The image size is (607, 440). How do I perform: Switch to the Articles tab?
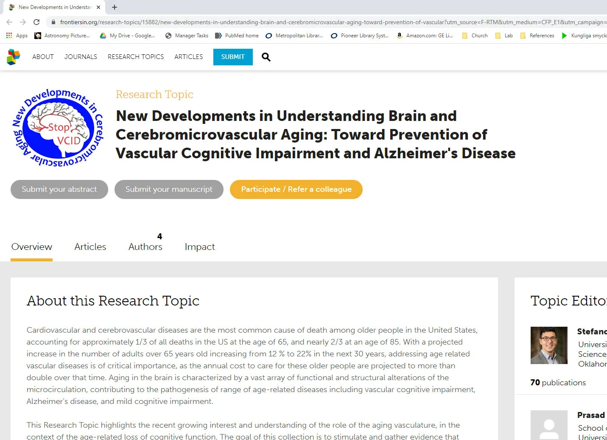90,247
